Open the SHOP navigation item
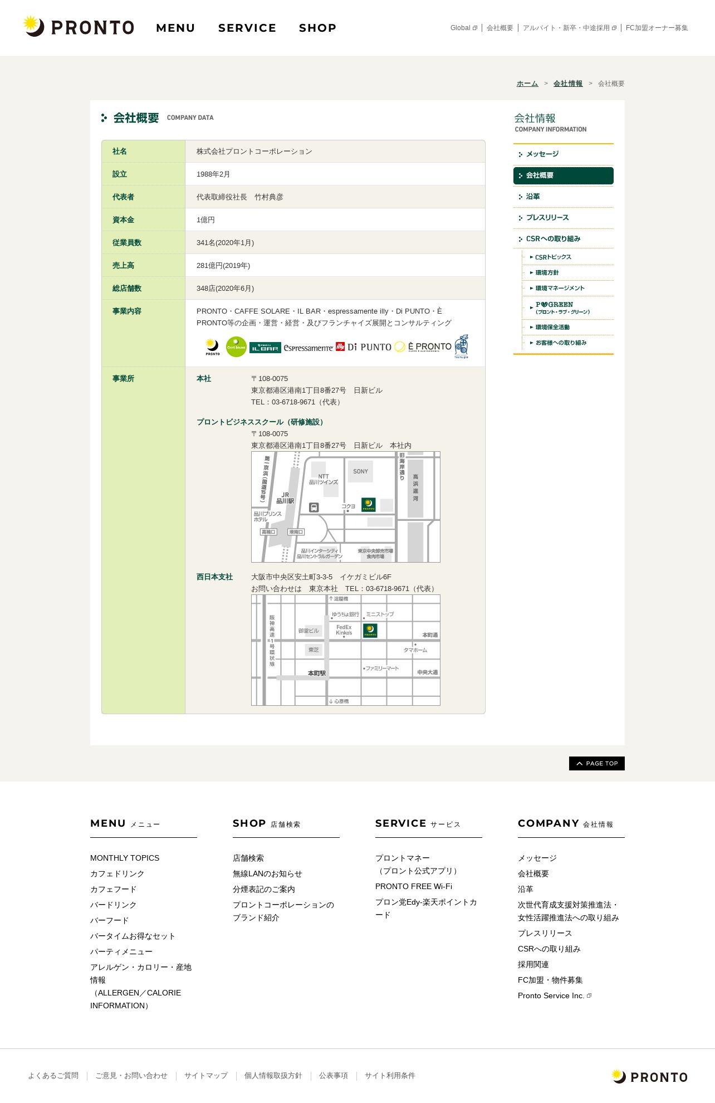 (317, 28)
